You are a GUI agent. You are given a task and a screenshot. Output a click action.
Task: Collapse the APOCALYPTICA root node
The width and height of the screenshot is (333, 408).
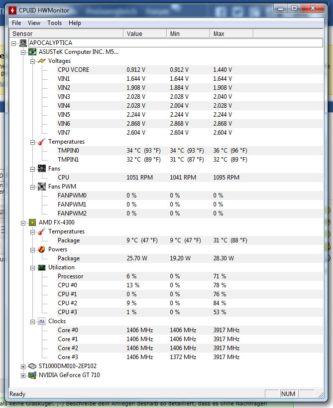point(14,44)
